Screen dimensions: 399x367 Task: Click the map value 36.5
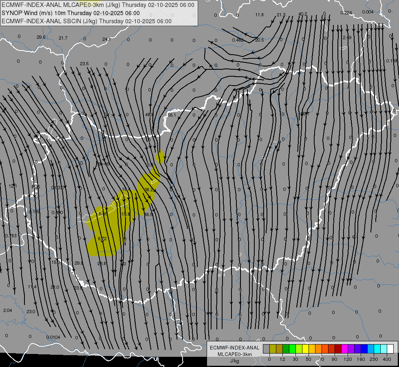point(148,214)
